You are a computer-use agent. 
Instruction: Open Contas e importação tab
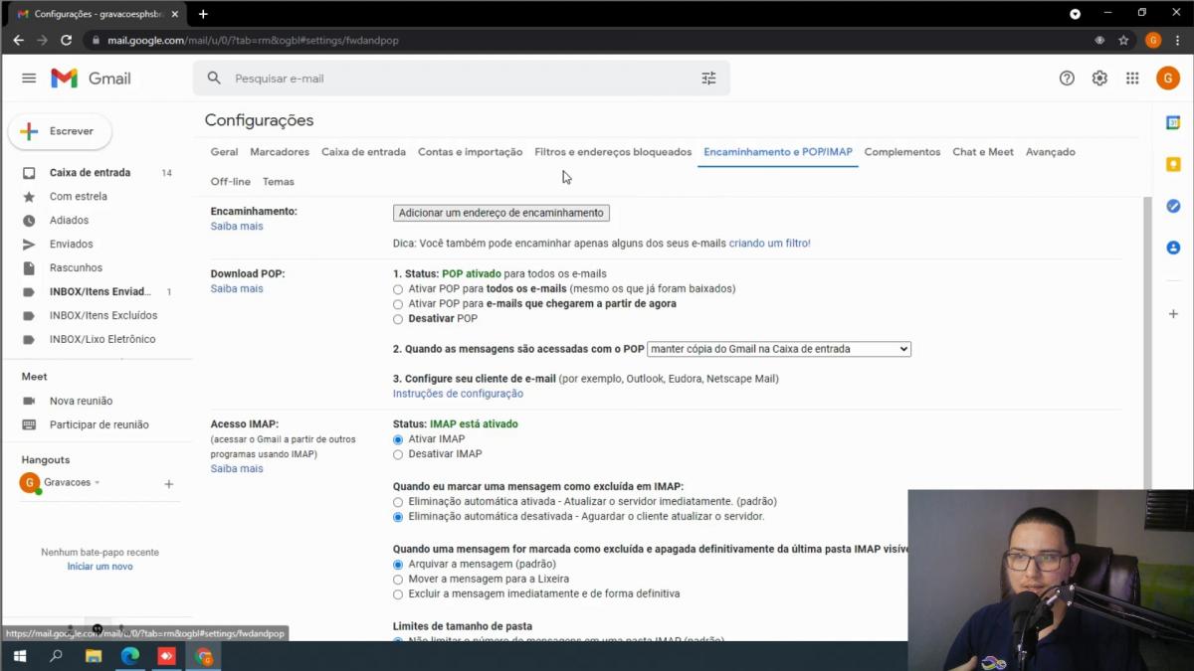[470, 152]
